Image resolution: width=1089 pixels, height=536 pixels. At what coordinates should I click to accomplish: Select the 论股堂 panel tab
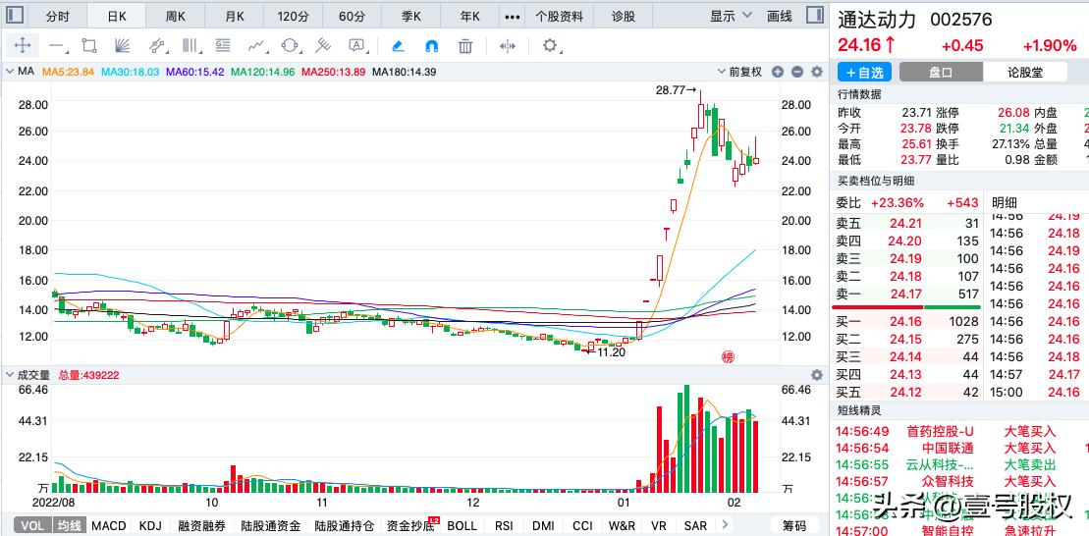click(1024, 72)
